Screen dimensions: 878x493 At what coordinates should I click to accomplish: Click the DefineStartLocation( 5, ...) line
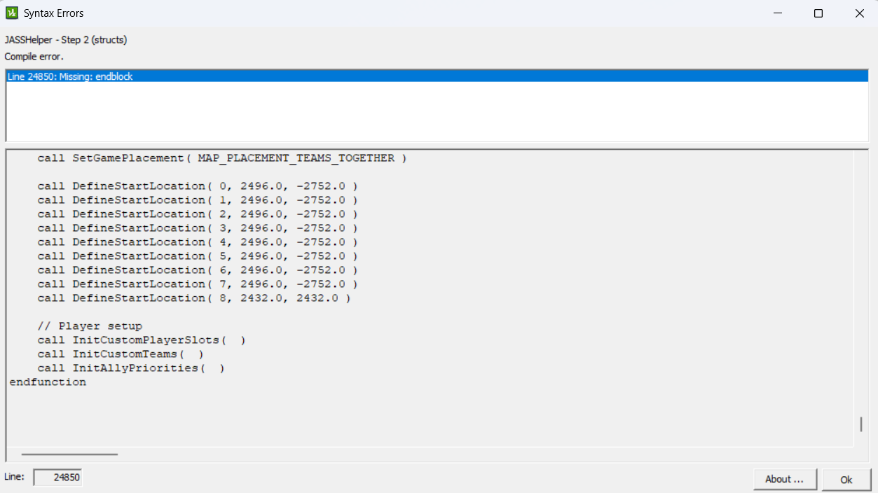(198, 256)
